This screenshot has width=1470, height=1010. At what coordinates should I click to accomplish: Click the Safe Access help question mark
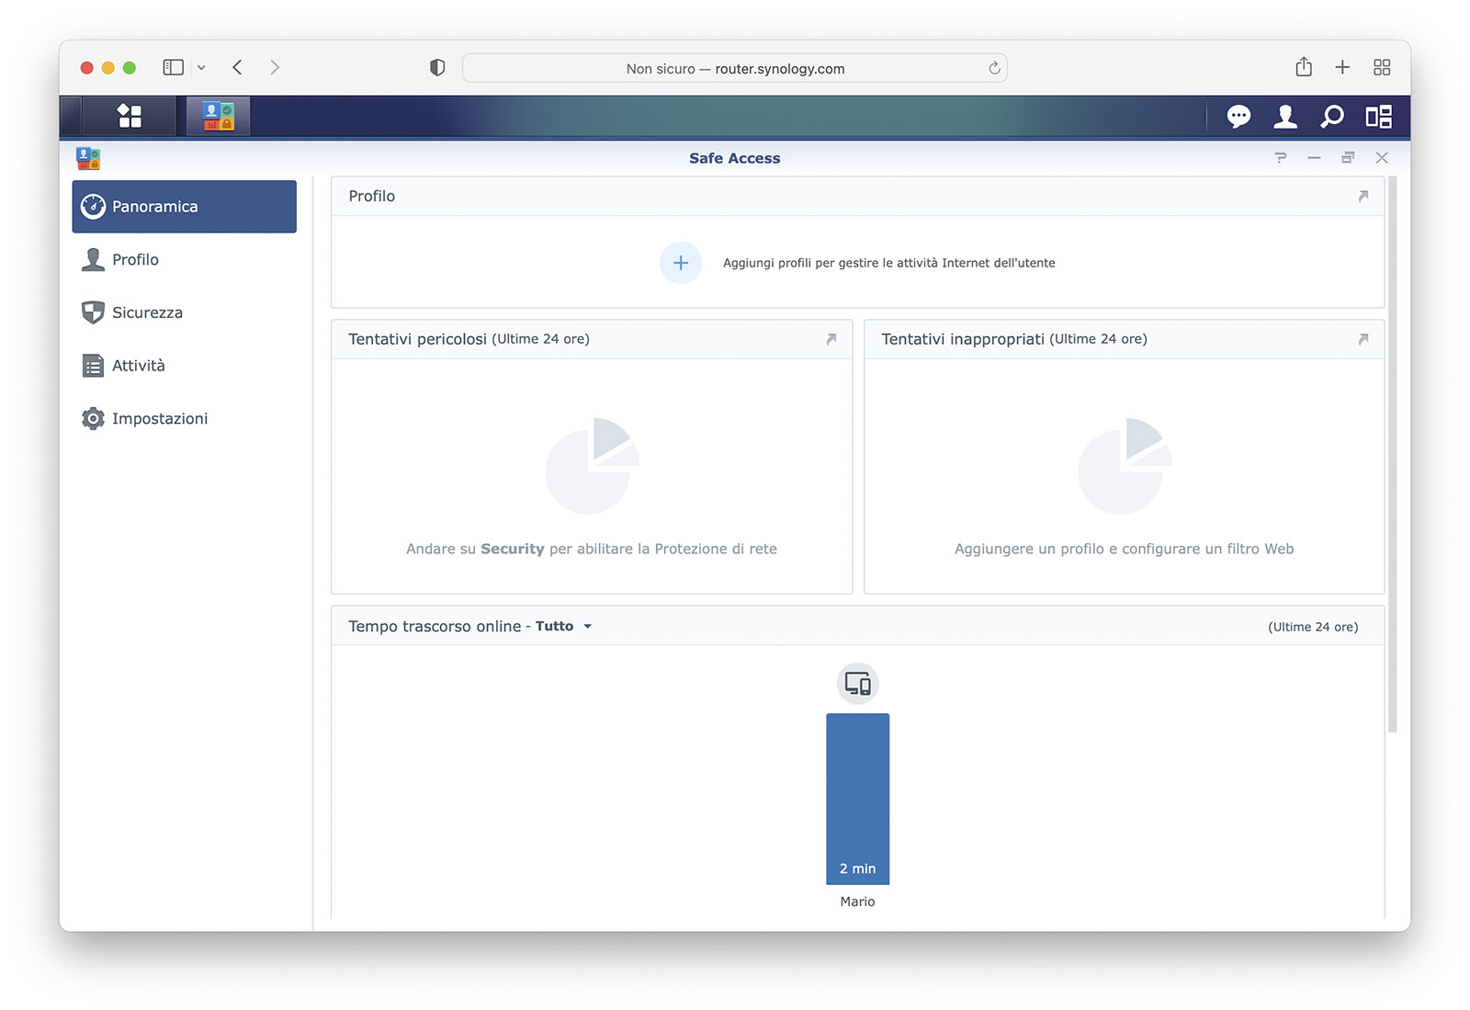(1281, 158)
